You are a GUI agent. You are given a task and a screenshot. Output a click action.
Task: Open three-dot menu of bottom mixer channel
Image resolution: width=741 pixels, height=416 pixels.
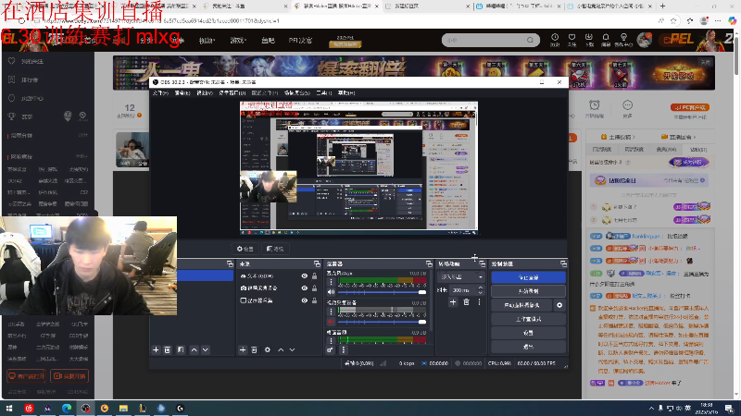pos(331,340)
